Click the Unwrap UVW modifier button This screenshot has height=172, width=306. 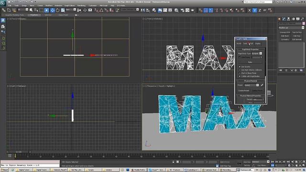[x=285, y=32]
